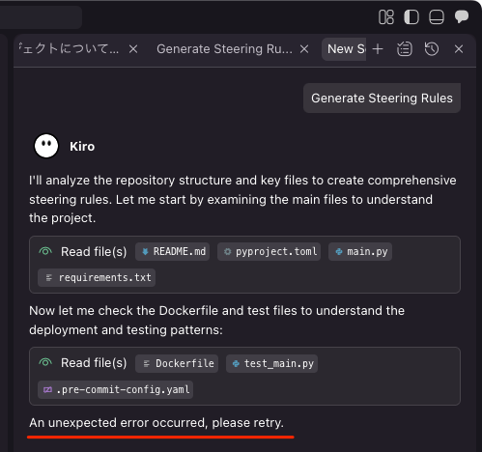Select the New S session tab
Viewport: 482px width, 452px height.
coord(344,49)
